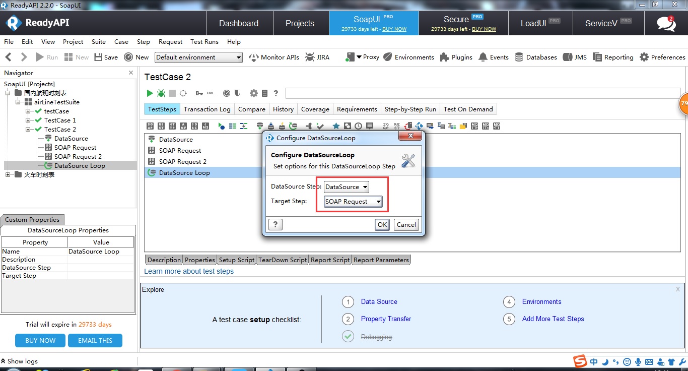Click the URL icon in TestCase toolbar
This screenshot has width=688, height=371.
click(211, 93)
